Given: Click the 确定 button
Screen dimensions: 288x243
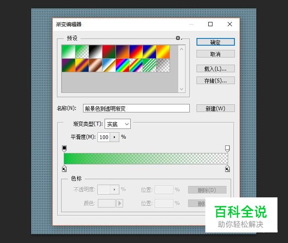Looking at the screenshot, I should 215,42.
